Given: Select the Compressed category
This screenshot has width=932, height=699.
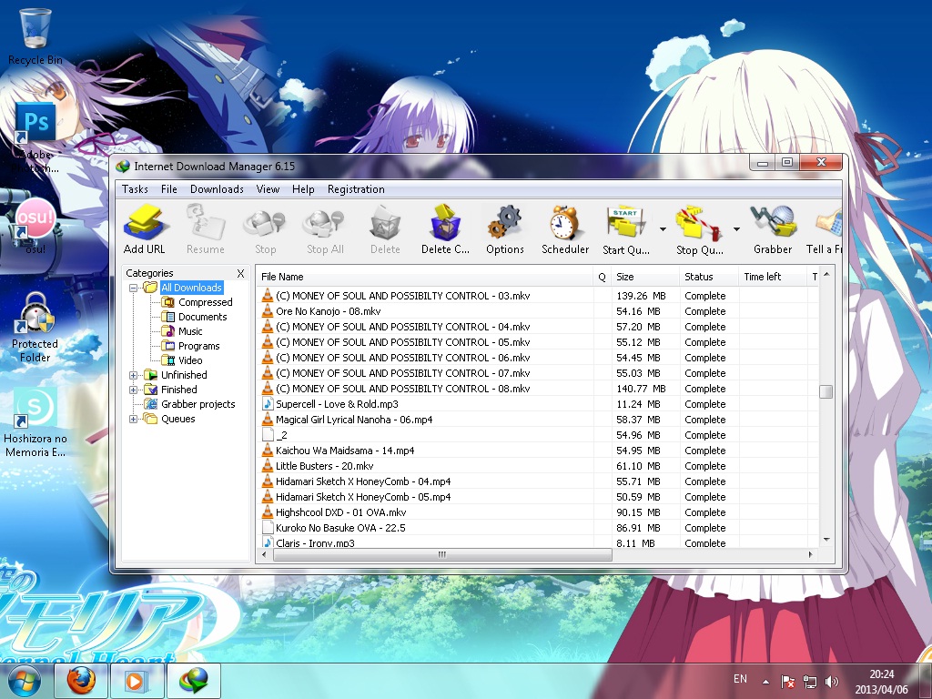Looking at the screenshot, I should point(205,302).
